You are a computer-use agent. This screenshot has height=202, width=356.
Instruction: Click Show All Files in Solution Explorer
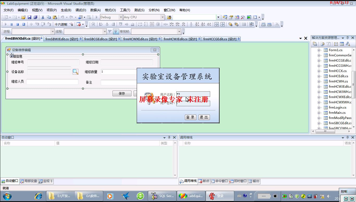click(x=322, y=44)
